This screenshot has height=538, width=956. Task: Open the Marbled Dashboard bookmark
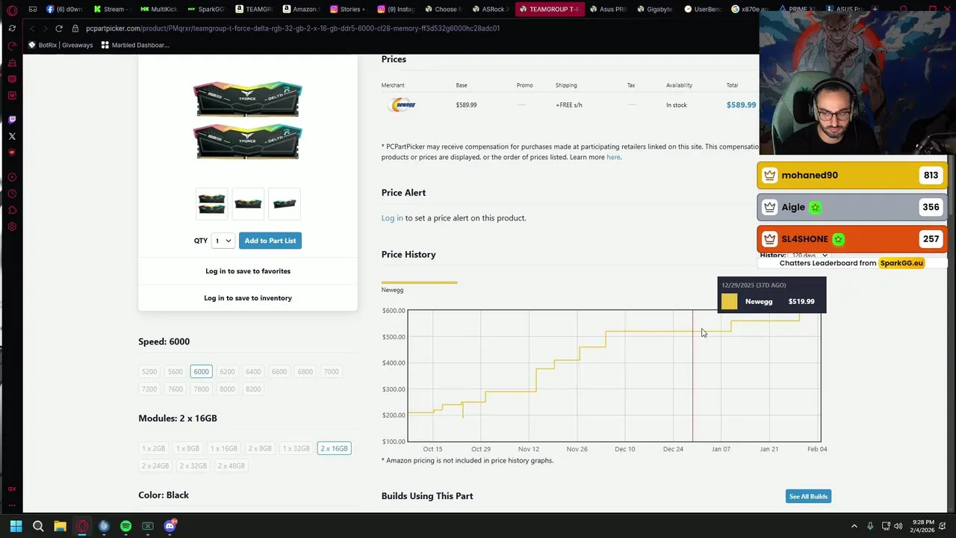pos(135,45)
